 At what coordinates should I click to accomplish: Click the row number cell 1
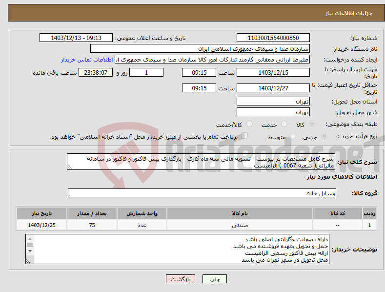point(369,225)
